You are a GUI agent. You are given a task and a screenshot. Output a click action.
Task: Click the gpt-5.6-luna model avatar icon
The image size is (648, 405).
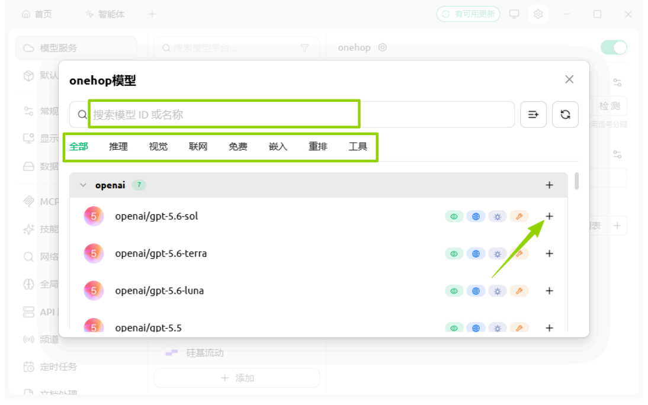pos(94,291)
